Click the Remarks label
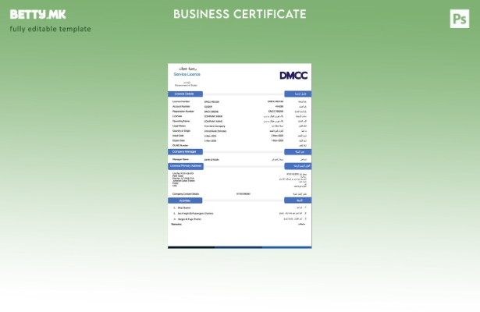The height and width of the screenshot is (312, 480). pyautogui.click(x=177, y=225)
